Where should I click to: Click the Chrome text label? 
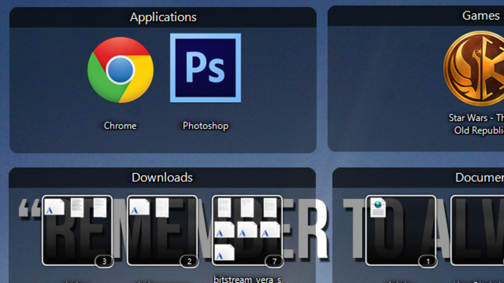120,126
